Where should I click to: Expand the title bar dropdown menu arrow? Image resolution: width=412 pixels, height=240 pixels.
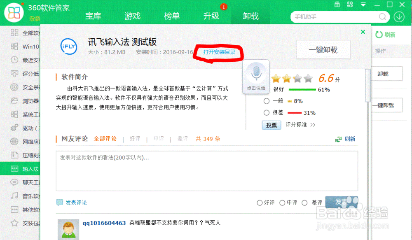(x=363, y=5)
